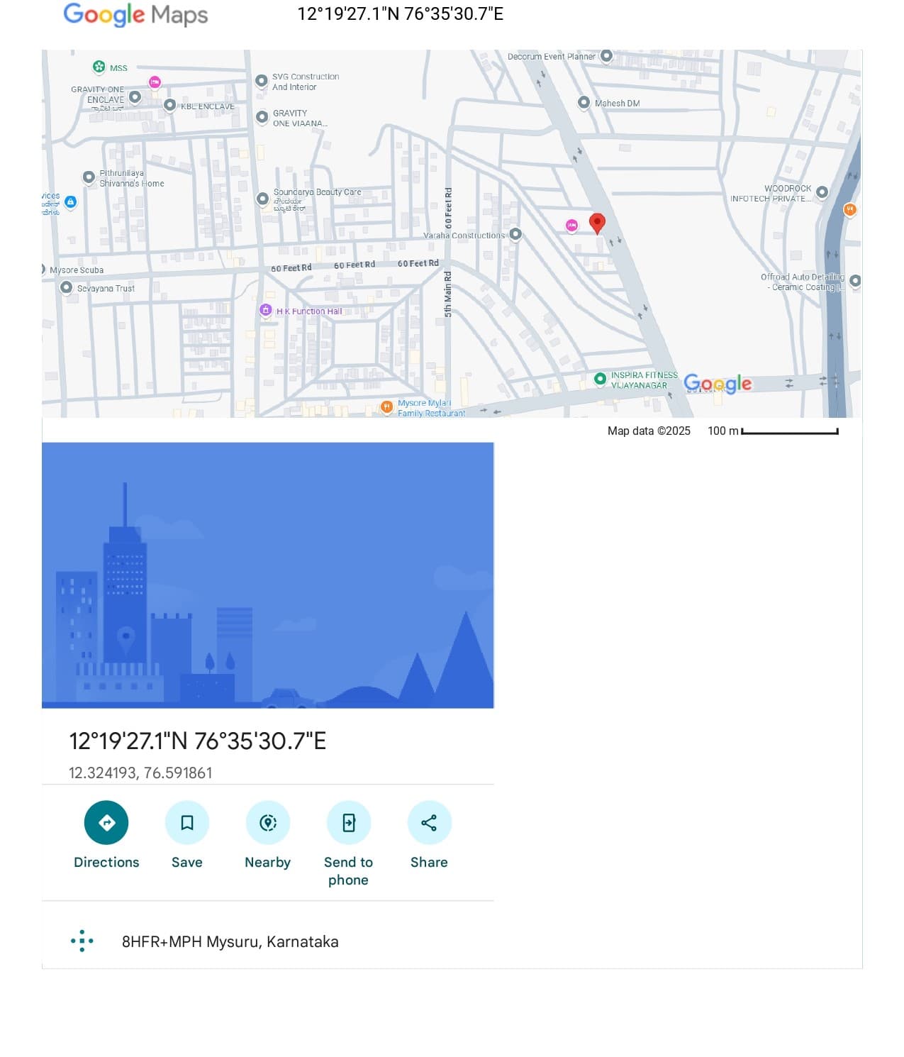Click the city skyline placeholder image

tap(268, 575)
